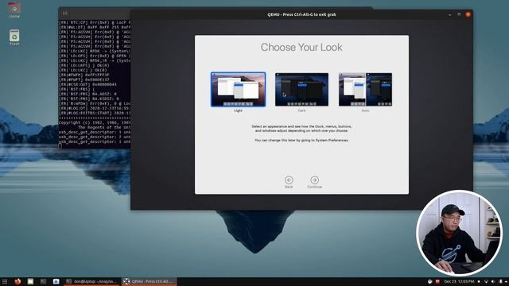Click the QEMU window title text
The height and width of the screenshot is (286, 509).
pyautogui.click(x=301, y=14)
